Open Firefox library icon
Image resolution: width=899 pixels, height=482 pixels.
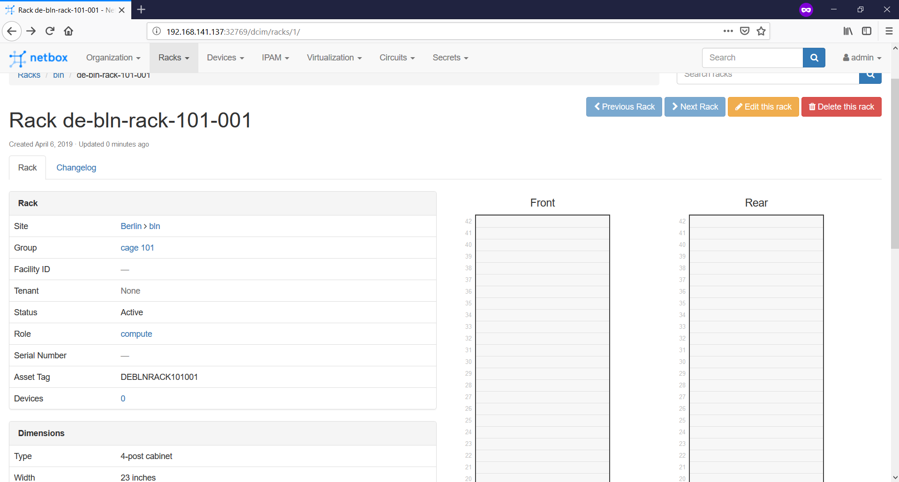(x=848, y=31)
